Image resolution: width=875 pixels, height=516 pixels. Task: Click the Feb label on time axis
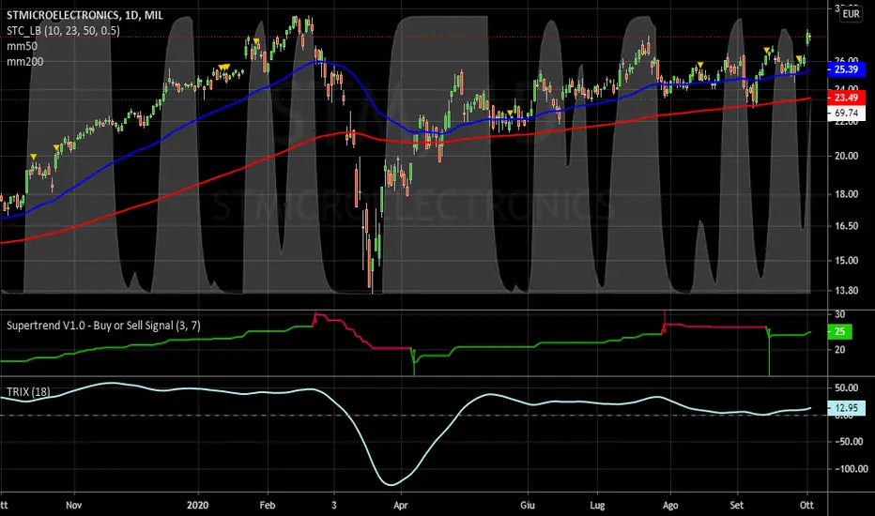(268, 505)
